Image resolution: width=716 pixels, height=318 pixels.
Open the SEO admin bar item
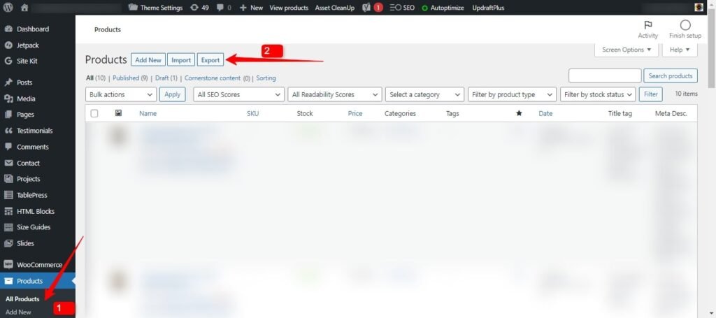402,8
